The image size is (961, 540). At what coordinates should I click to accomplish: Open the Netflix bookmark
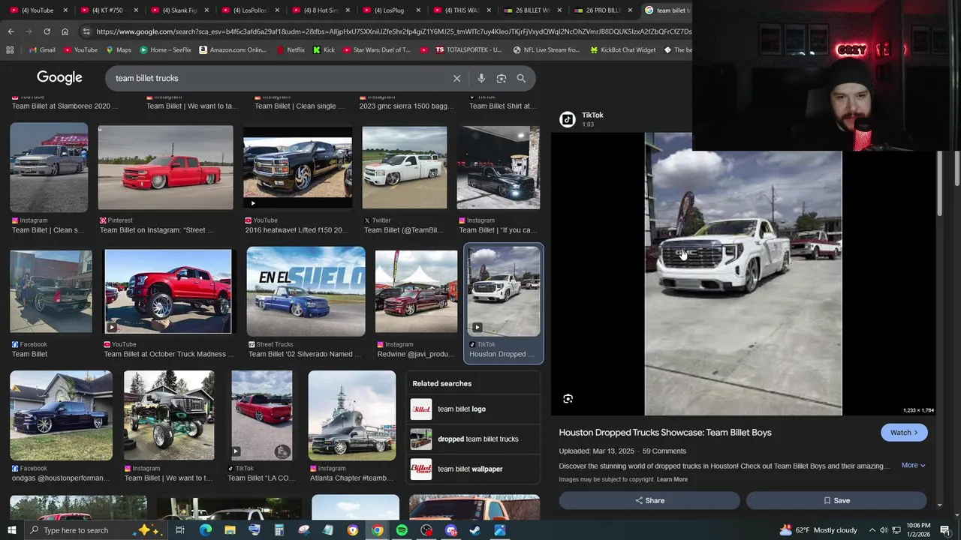click(x=291, y=50)
